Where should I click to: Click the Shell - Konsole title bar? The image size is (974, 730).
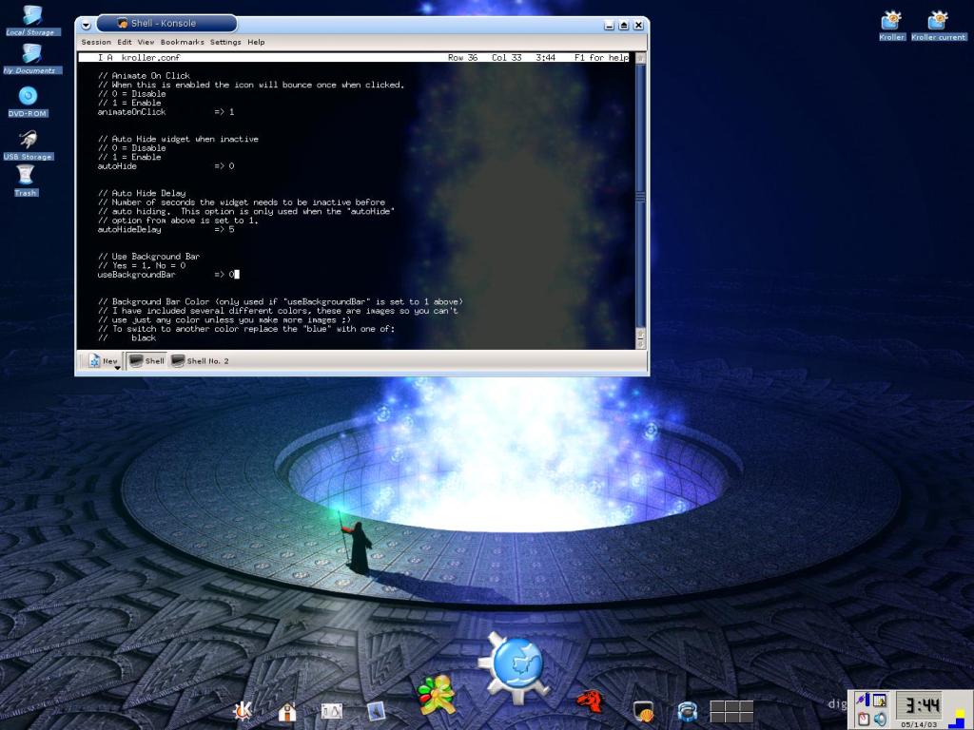[166, 24]
